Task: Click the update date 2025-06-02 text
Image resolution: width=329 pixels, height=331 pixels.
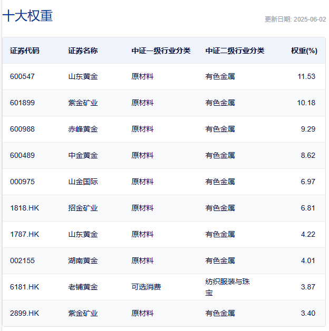Action: [295, 19]
